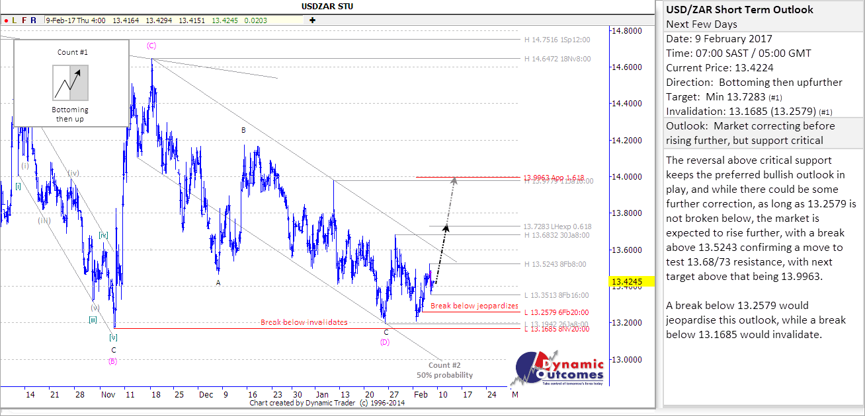This screenshot has height=416, width=865.
Task: Click the 14.8000 price axis value
Action: click(626, 31)
